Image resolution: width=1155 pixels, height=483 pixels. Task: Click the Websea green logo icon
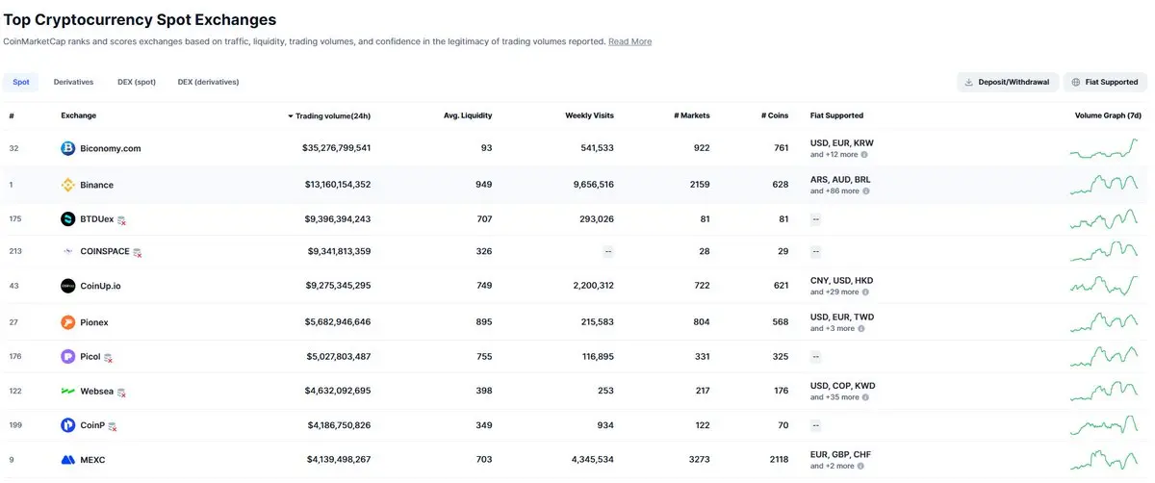pyautogui.click(x=68, y=392)
